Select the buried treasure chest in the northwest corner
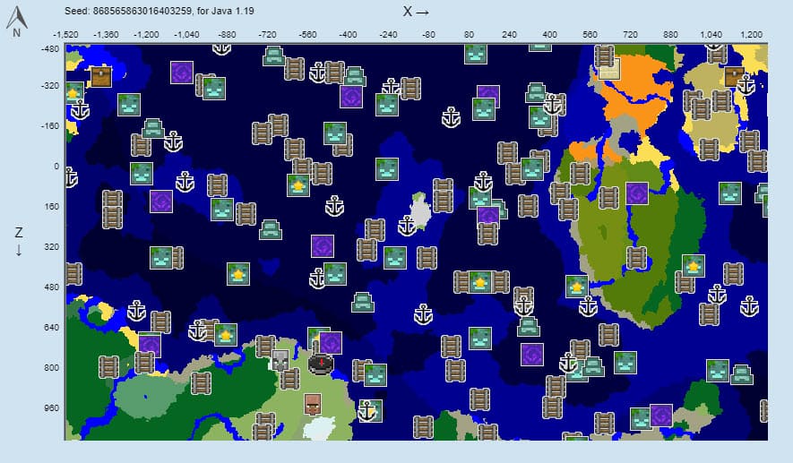The height and width of the screenshot is (463, 793). [101, 76]
